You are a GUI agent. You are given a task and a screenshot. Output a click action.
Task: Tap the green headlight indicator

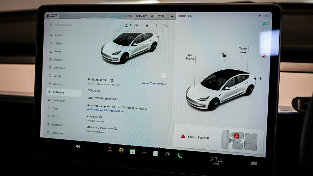266,24
